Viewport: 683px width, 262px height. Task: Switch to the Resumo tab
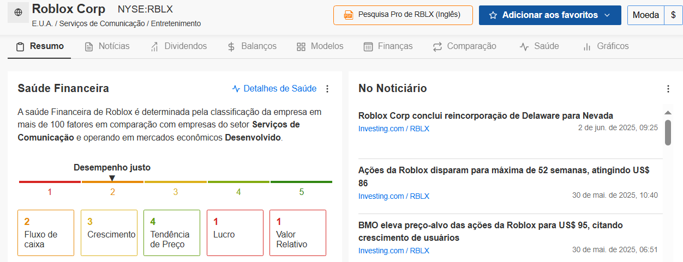click(39, 46)
